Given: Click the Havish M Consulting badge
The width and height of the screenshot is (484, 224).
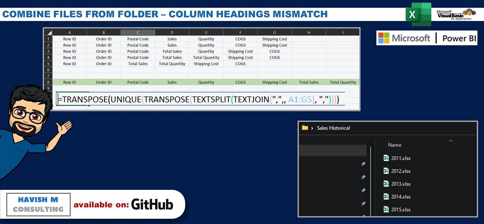Looking at the screenshot, I should pyautogui.click(x=38, y=204).
